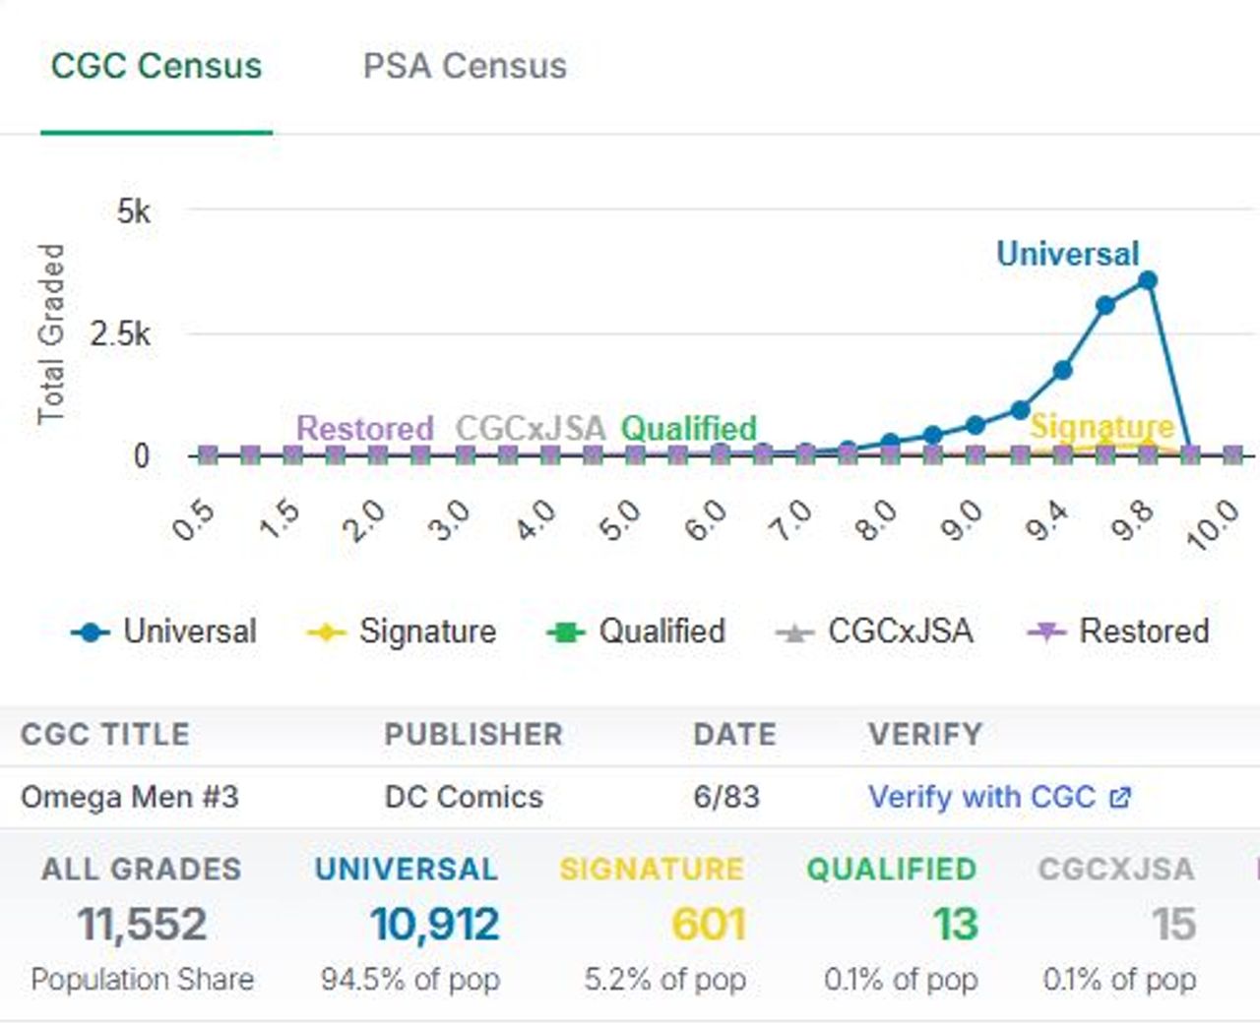
Task: Click the blue Universal legend marker icon
Action: pos(91,632)
